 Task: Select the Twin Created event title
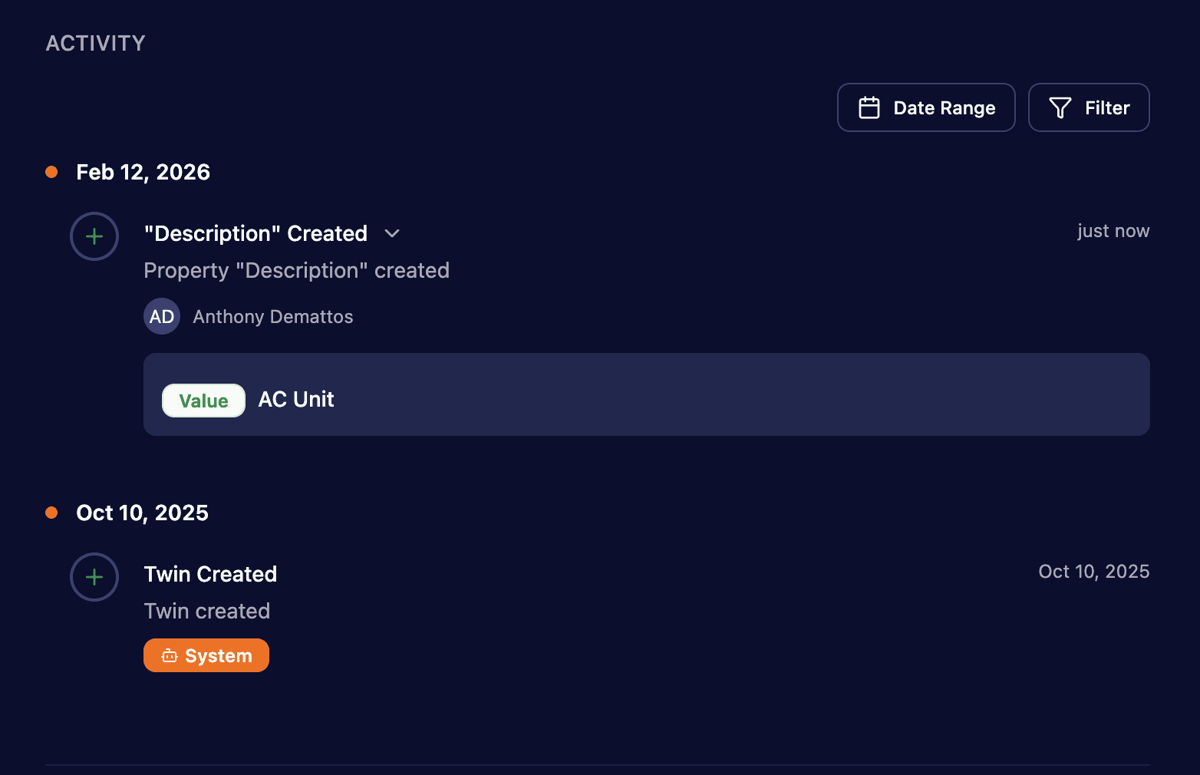click(x=210, y=574)
